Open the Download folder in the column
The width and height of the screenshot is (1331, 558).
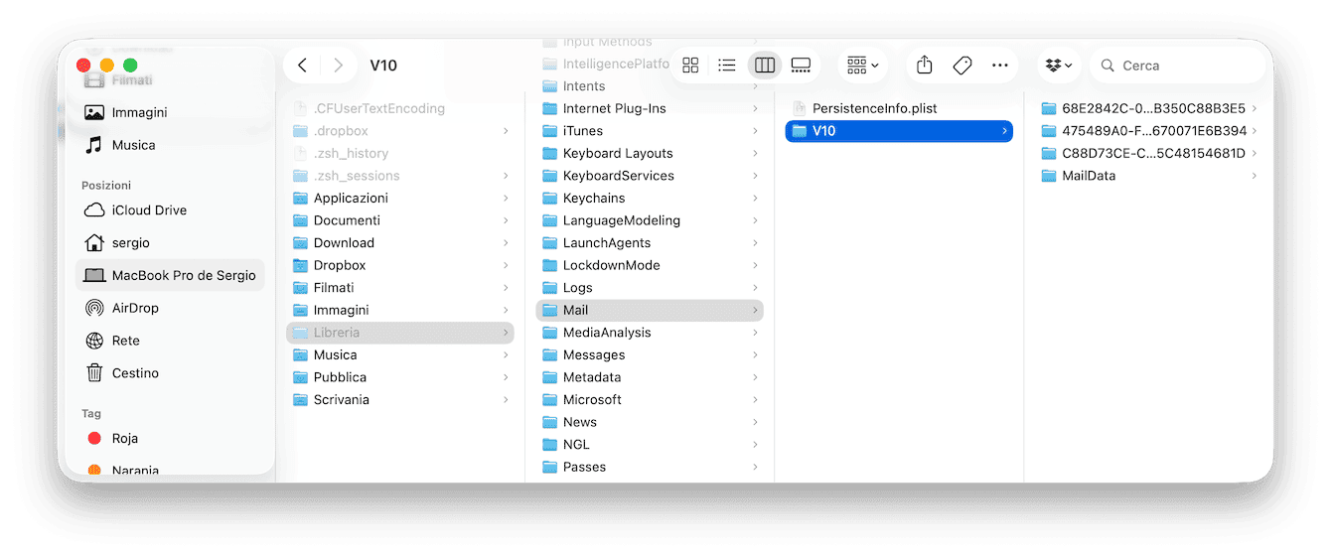(x=400, y=242)
